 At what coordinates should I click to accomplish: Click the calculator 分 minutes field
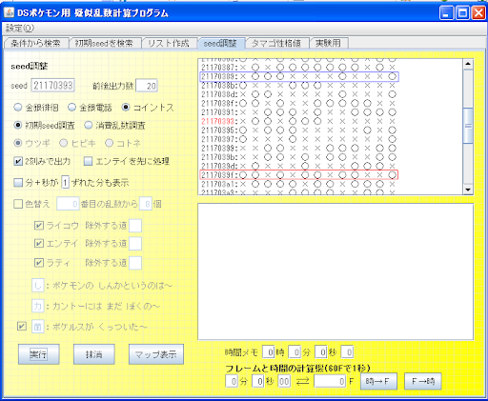pos(232,381)
